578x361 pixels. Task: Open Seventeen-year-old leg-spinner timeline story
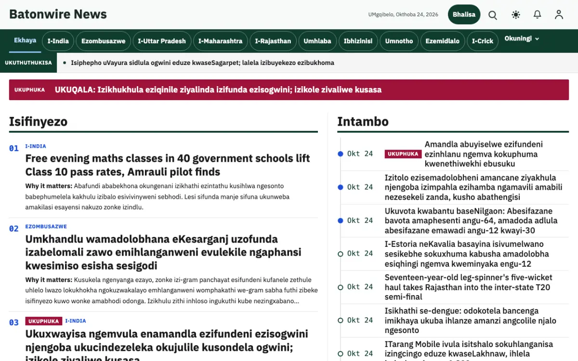point(469,287)
